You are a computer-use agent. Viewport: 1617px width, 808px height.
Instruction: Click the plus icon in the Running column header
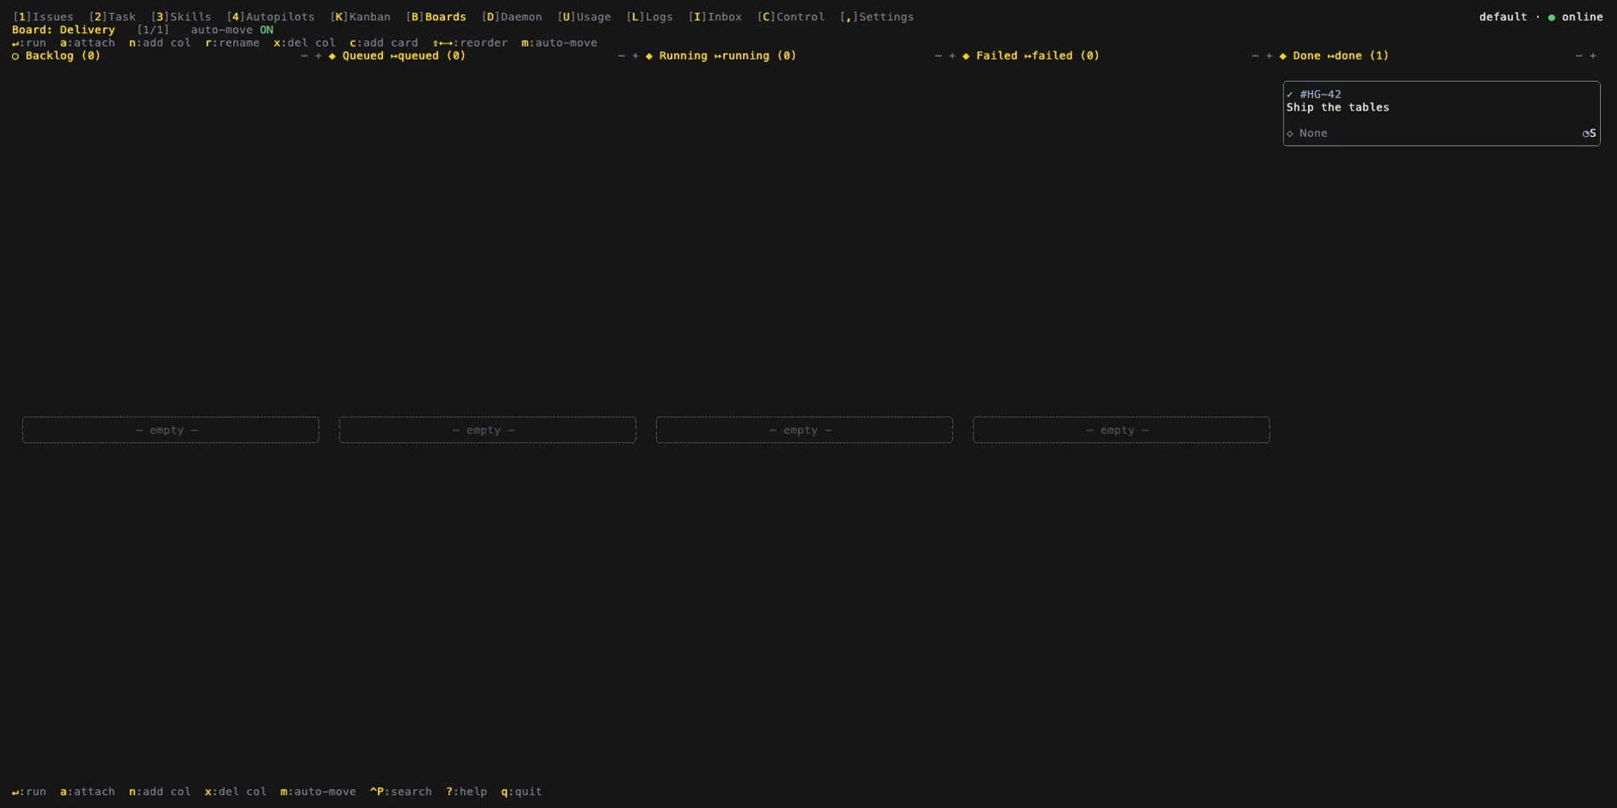pyautogui.click(x=951, y=56)
